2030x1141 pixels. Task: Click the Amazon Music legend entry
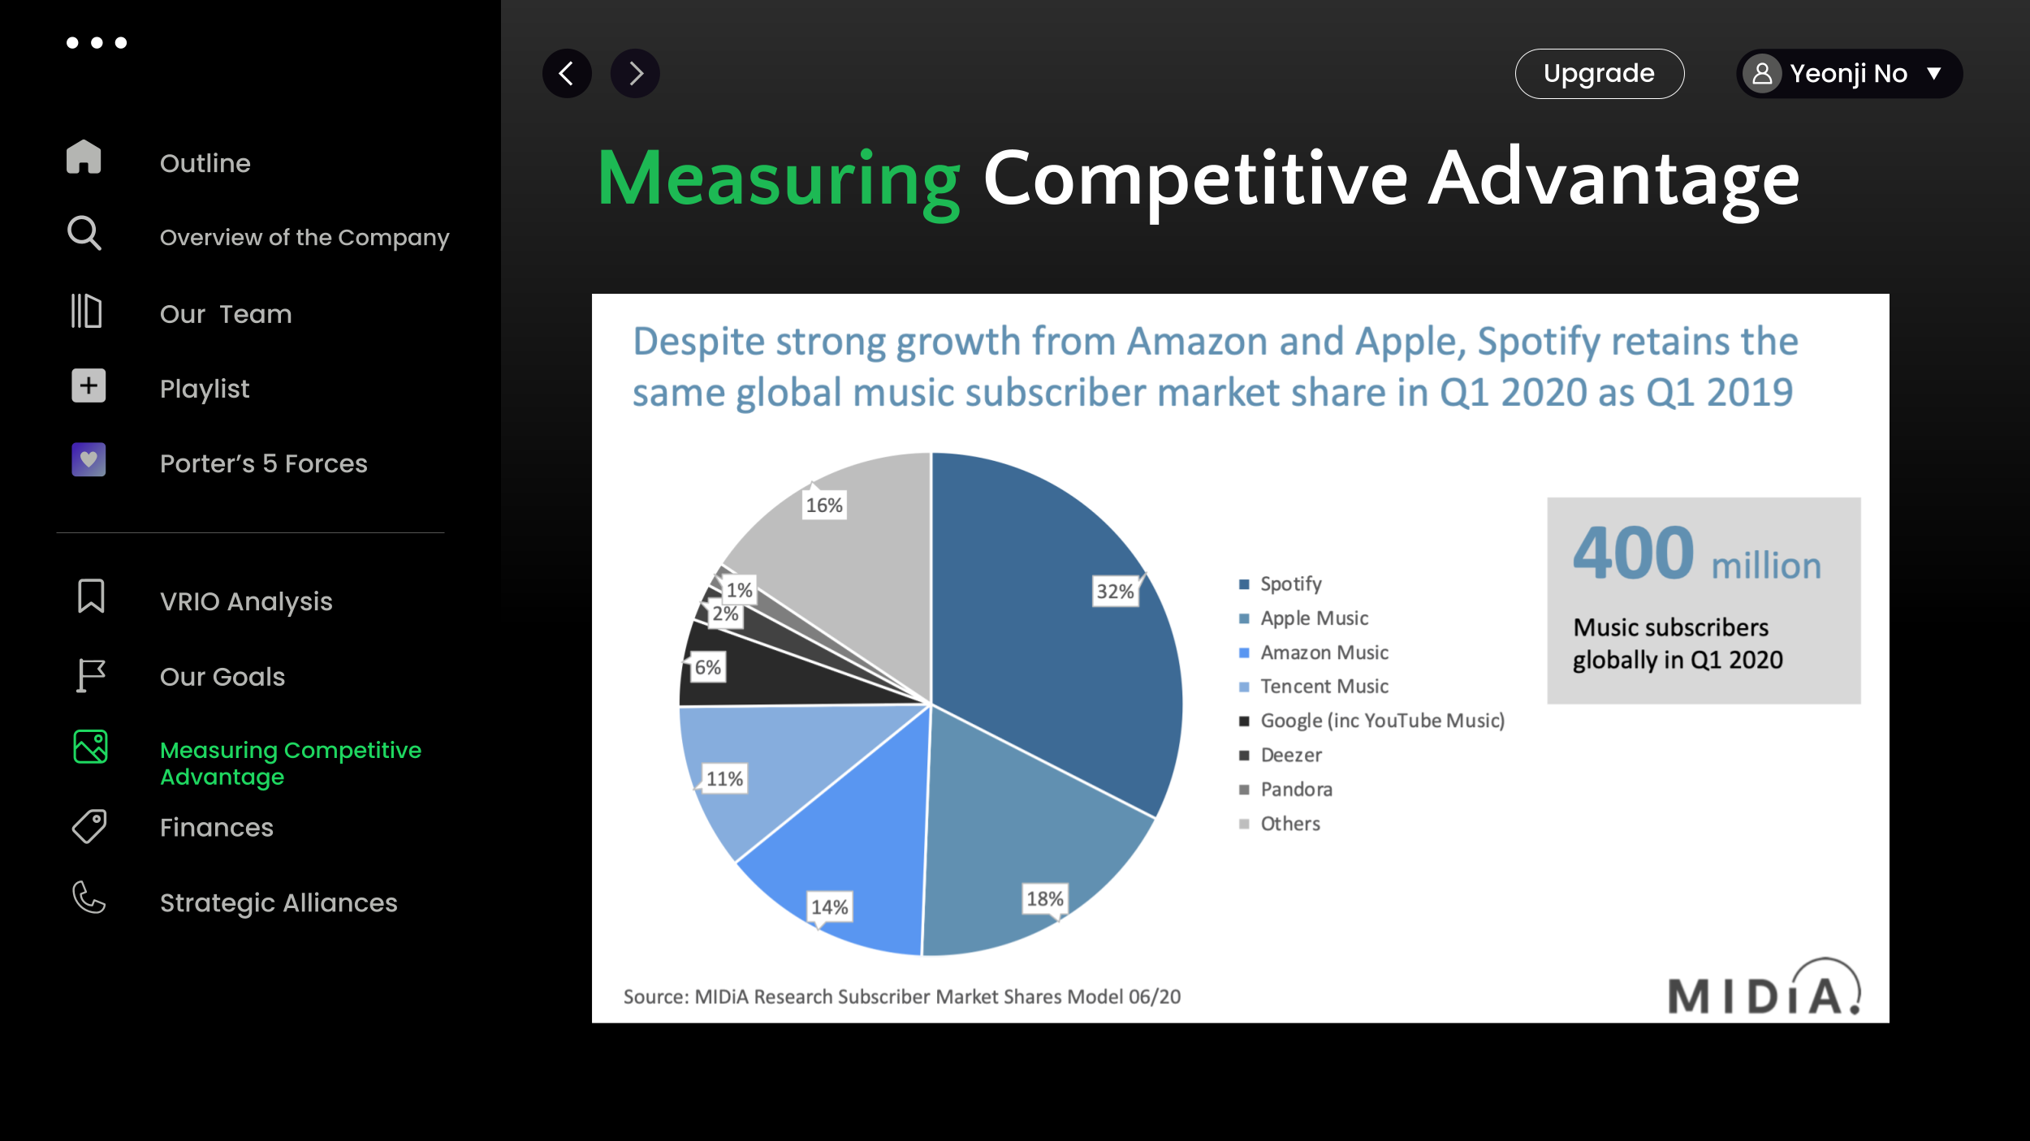[x=1314, y=652]
